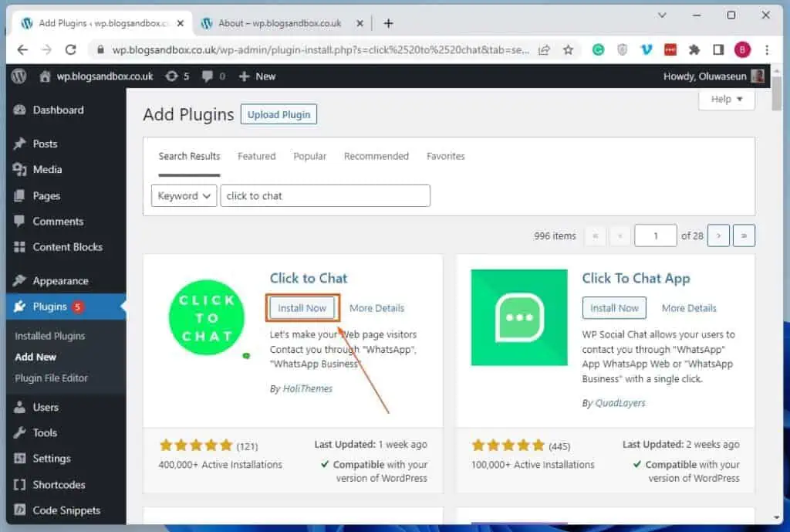Click the Click to Chat green logo
Viewport: 790px width, 532px height.
coord(207,318)
